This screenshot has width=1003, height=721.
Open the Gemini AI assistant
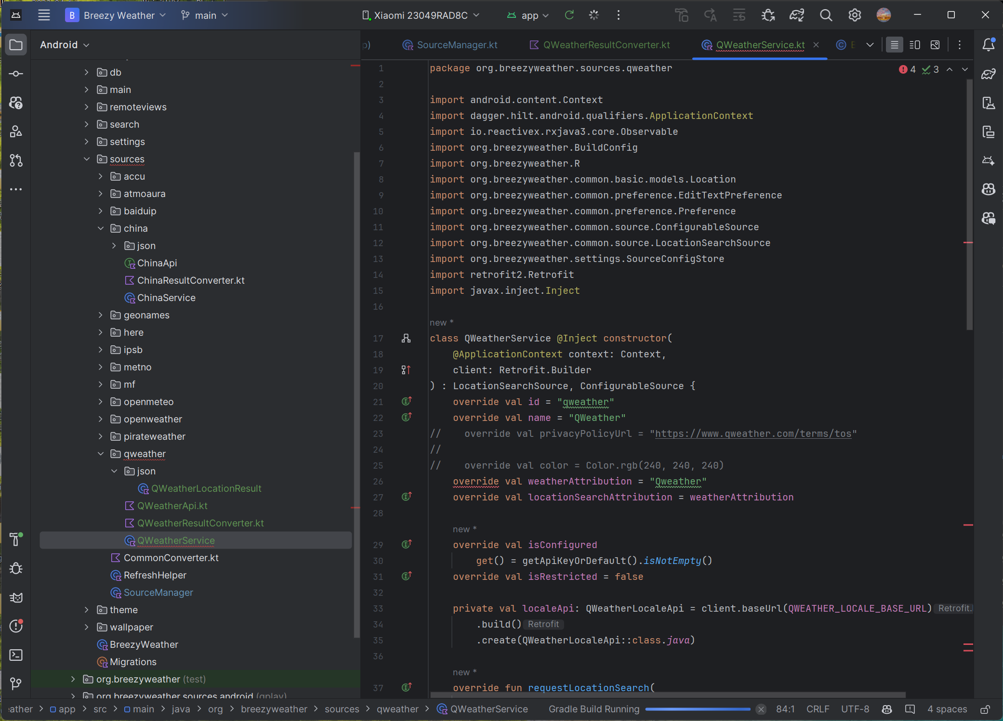pyautogui.click(x=989, y=160)
